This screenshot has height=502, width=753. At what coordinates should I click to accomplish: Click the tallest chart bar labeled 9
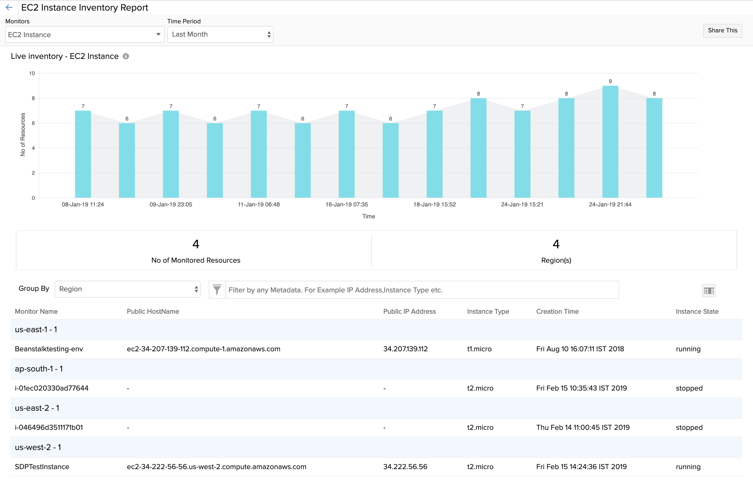pyautogui.click(x=610, y=141)
